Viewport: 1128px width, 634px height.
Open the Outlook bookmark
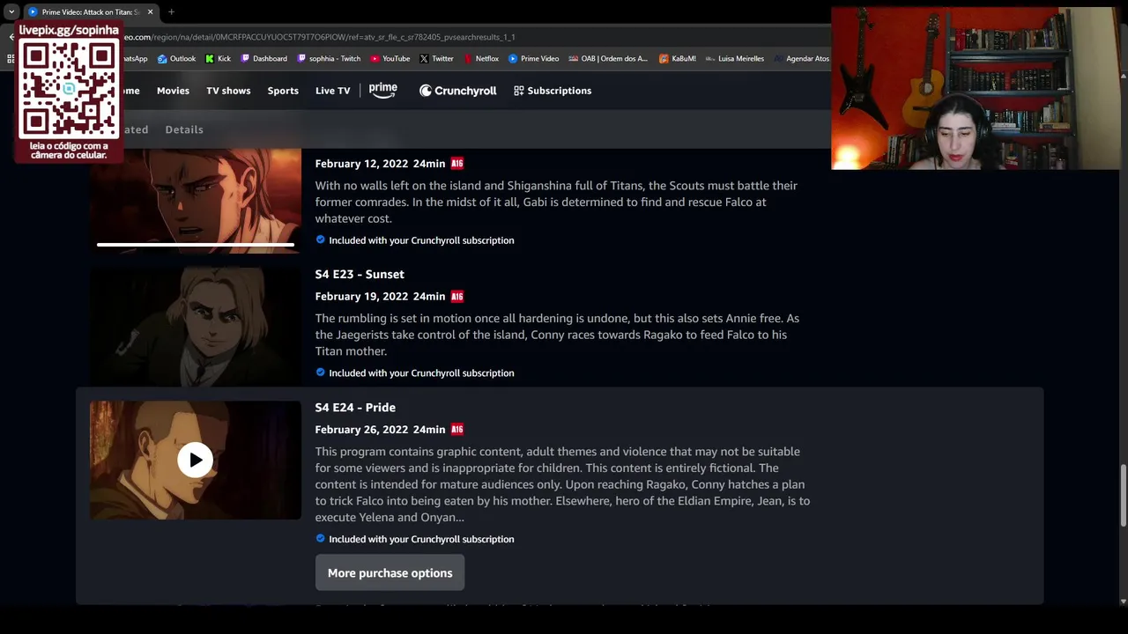pyautogui.click(x=176, y=59)
